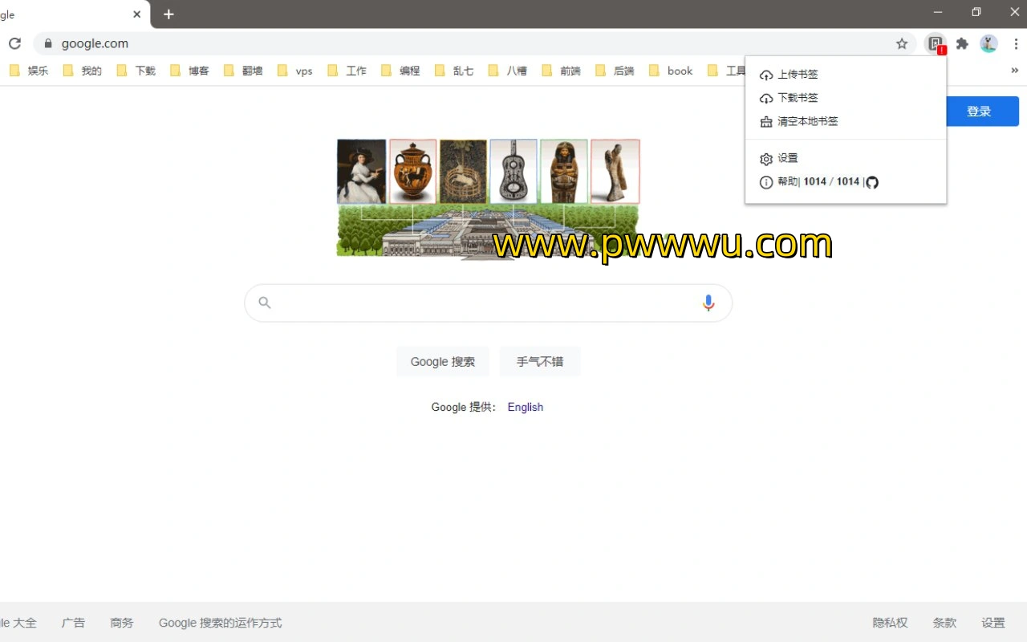This screenshot has height=642, width=1027.
Task: Bookmark this page with star icon
Action: click(902, 44)
